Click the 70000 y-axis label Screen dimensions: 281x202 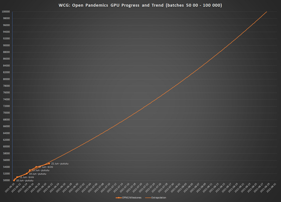6,113
